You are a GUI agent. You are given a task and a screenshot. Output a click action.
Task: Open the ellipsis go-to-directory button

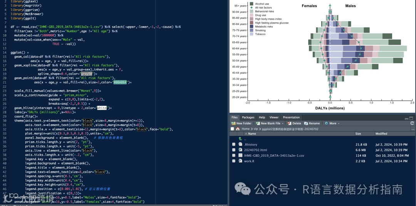pyautogui.click(x=414, y=129)
